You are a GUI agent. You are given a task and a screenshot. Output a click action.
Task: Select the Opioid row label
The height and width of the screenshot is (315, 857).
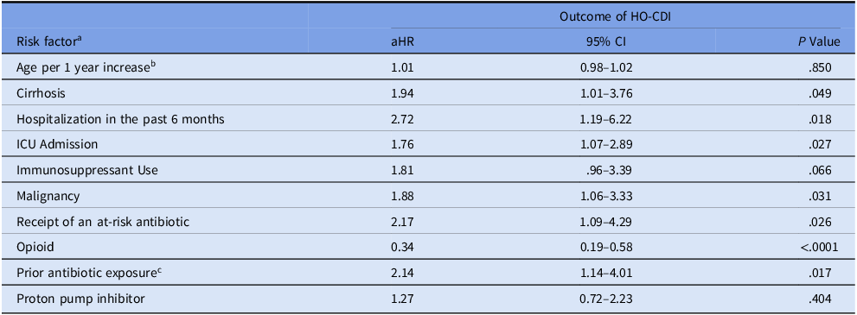click(30, 248)
